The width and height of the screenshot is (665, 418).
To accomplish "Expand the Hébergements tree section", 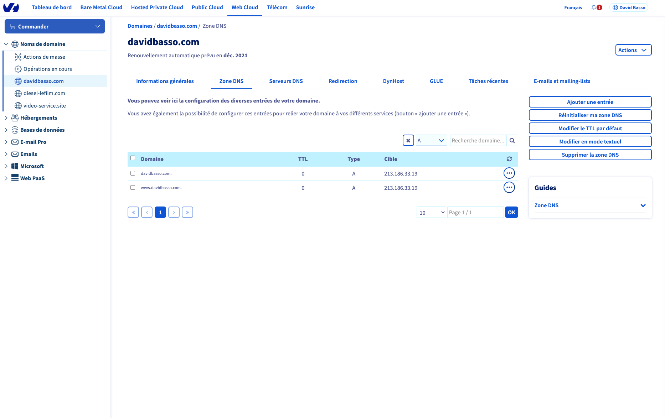I will click(x=6, y=118).
